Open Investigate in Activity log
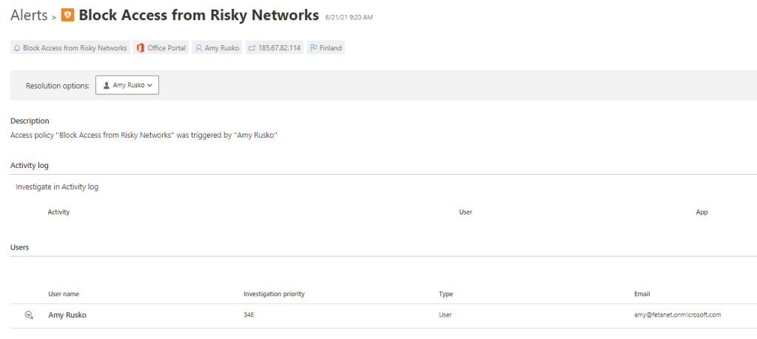This screenshot has height=339, width=757. click(x=57, y=187)
